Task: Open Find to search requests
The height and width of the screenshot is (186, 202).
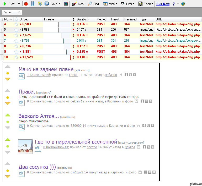Action: click(x=93, y=4)
